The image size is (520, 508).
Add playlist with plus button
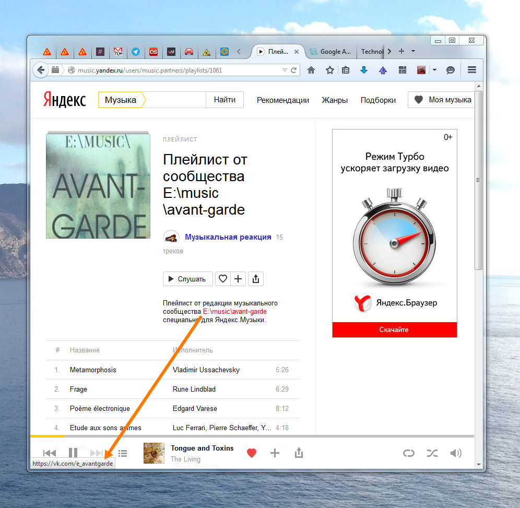pyautogui.click(x=238, y=279)
